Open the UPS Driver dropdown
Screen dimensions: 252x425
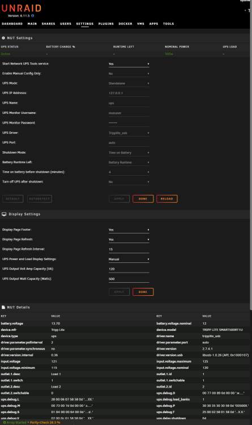(x=129, y=133)
